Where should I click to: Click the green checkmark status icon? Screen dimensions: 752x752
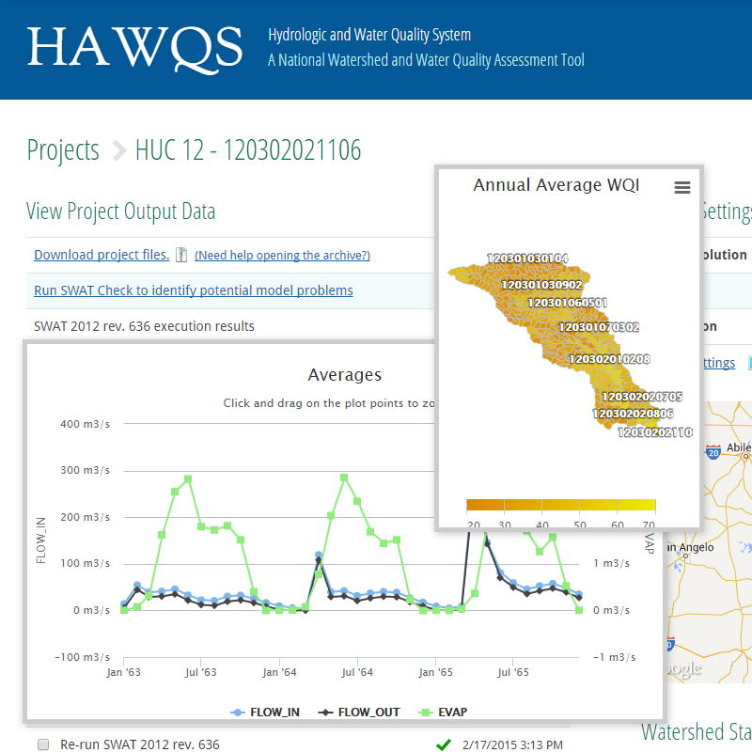(444, 744)
